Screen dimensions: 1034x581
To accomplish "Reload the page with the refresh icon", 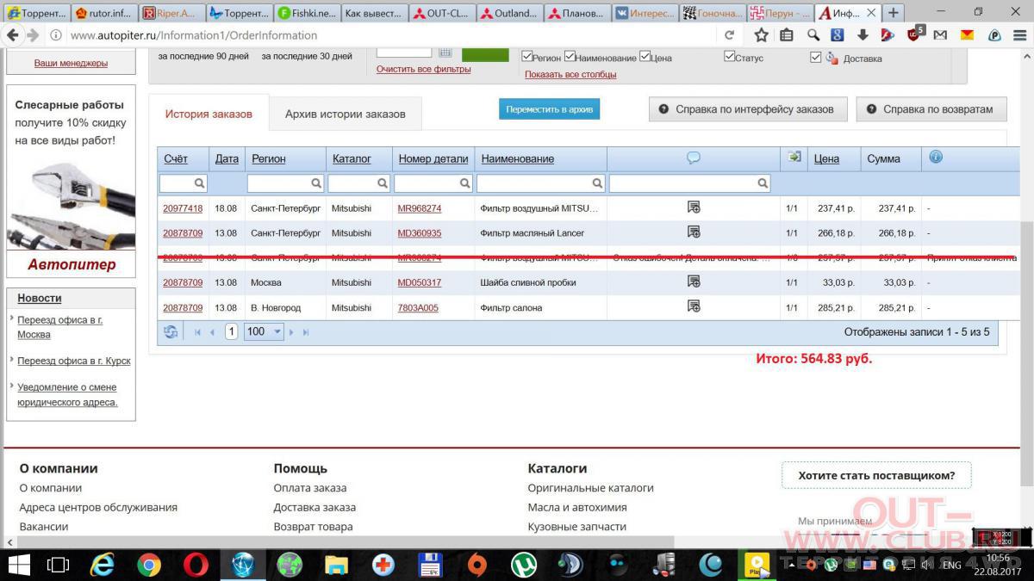I will [729, 35].
